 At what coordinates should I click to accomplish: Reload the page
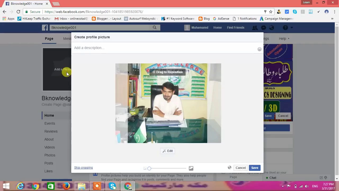18,12
